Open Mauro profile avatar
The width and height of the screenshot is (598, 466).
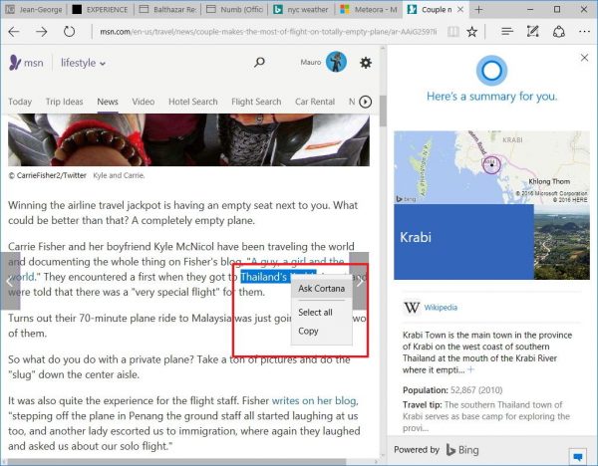click(x=336, y=62)
